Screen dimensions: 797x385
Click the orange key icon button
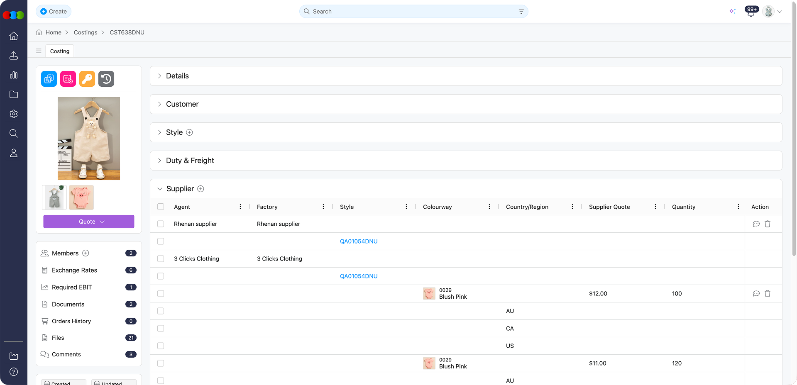(87, 79)
